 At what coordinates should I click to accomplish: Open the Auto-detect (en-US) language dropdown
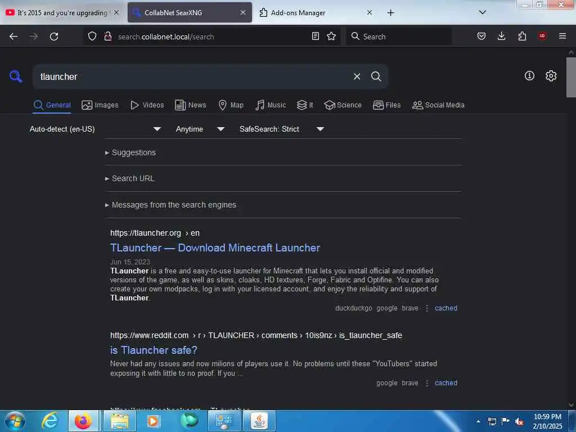95,129
